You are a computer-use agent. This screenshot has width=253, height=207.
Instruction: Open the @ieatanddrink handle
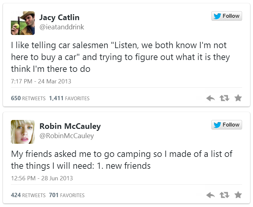62,27
